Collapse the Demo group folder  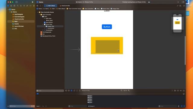[x=10, y=12]
